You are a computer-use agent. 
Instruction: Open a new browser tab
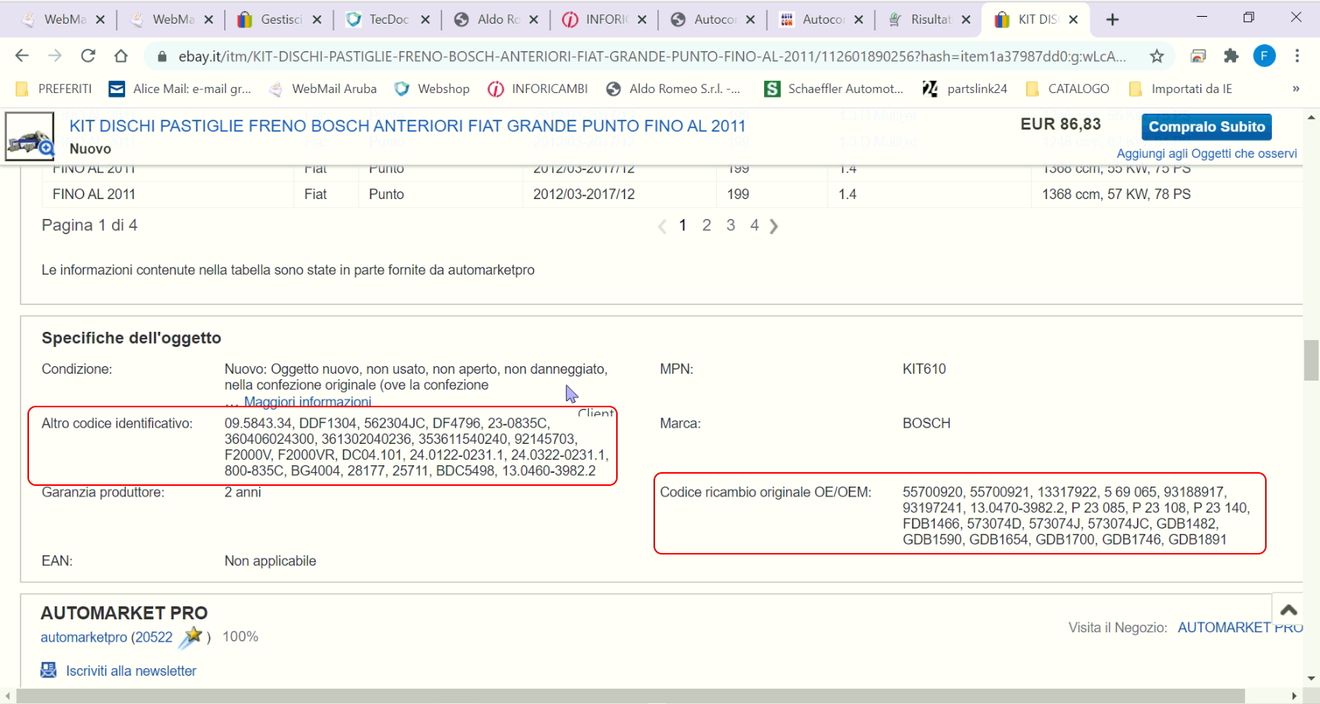coord(1113,20)
